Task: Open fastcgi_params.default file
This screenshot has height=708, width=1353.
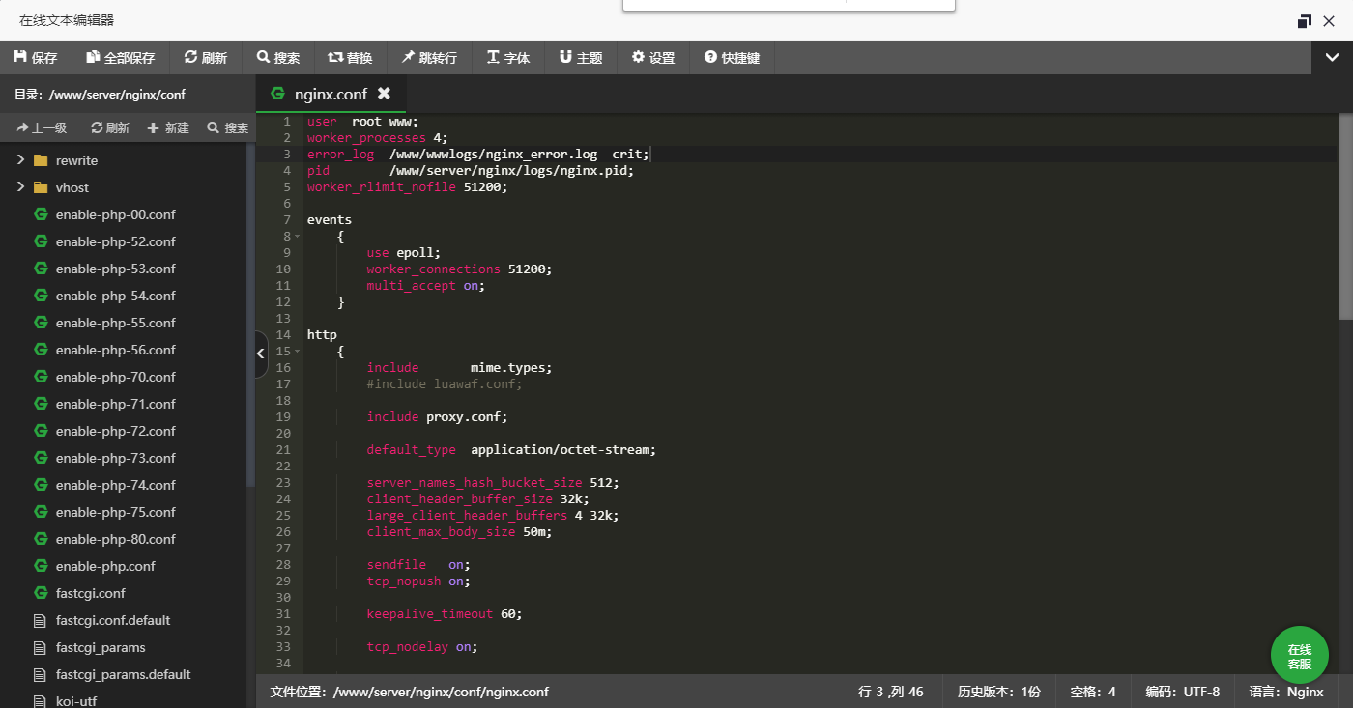Action: coord(123,674)
